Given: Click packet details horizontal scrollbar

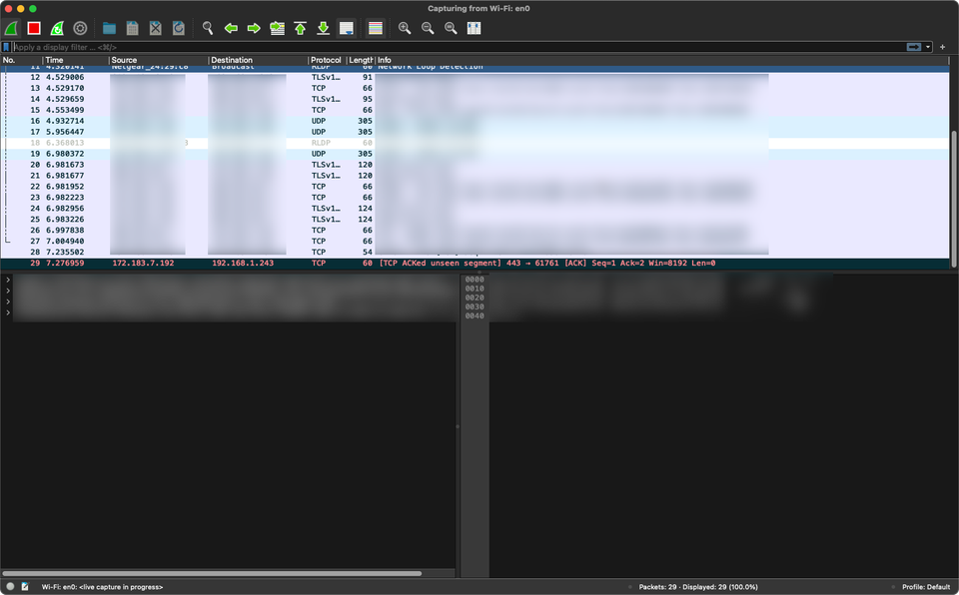Looking at the screenshot, I should pos(212,574).
